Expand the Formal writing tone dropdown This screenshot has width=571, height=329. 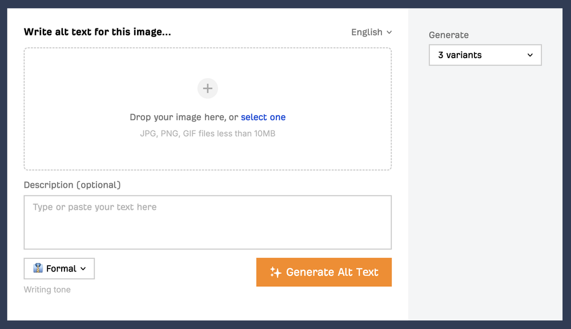coord(59,269)
